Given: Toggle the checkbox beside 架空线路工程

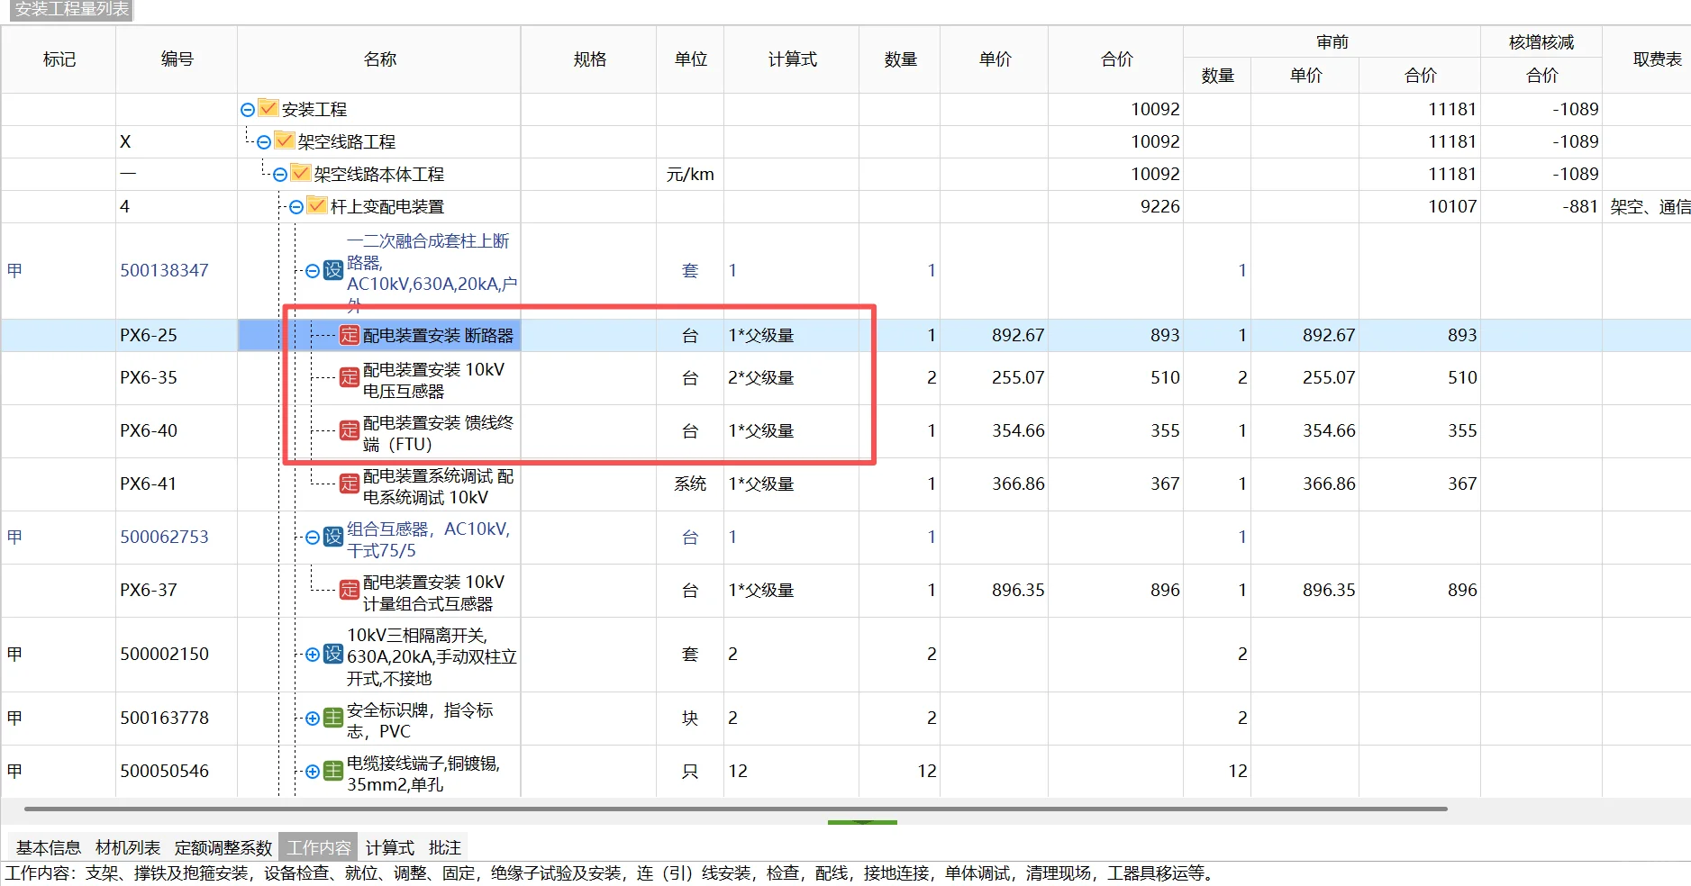Looking at the screenshot, I should [x=285, y=141].
